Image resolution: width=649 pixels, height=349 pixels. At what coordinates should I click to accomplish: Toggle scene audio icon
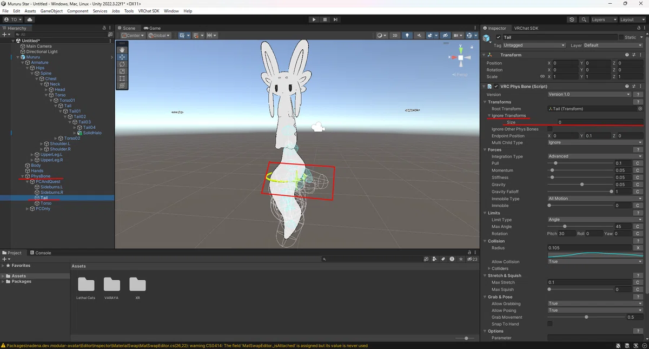[x=419, y=35]
